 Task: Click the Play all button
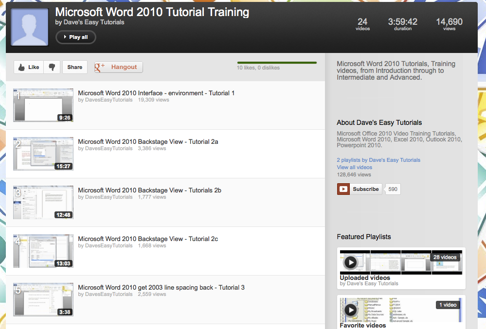pyautogui.click(x=75, y=37)
